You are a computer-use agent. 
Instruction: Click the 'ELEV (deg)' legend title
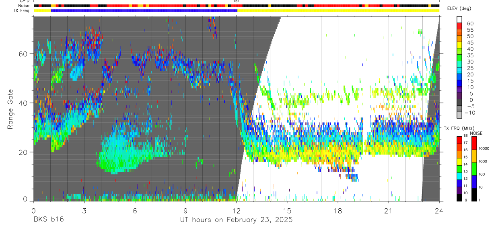(x=459, y=8)
